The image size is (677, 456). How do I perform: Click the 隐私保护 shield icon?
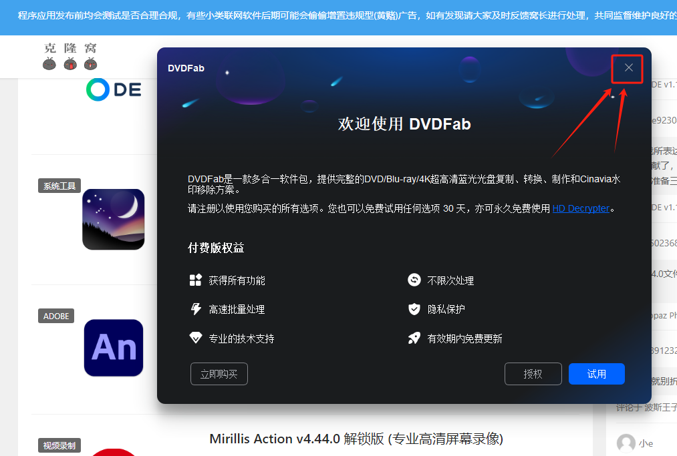pyautogui.click(x=414, y=309)
